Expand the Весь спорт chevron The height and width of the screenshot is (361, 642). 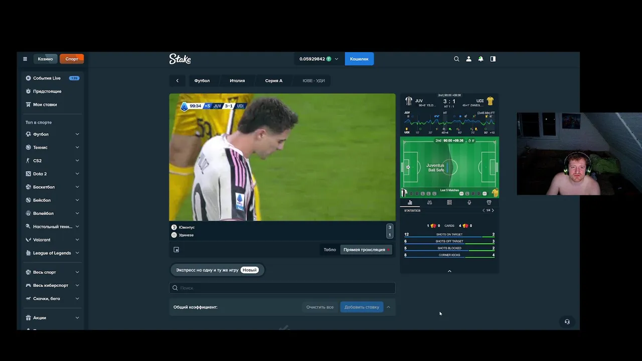[x=77, y=272]
